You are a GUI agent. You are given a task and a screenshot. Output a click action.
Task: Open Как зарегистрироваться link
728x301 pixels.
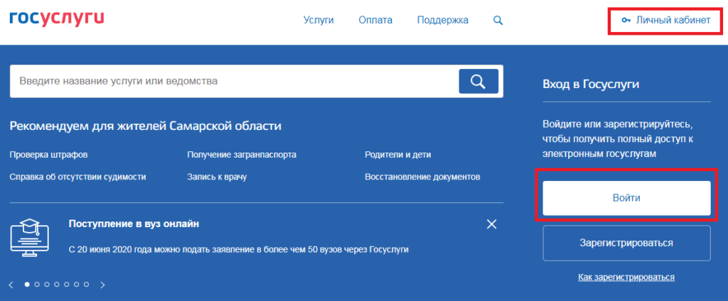point(626,278)
